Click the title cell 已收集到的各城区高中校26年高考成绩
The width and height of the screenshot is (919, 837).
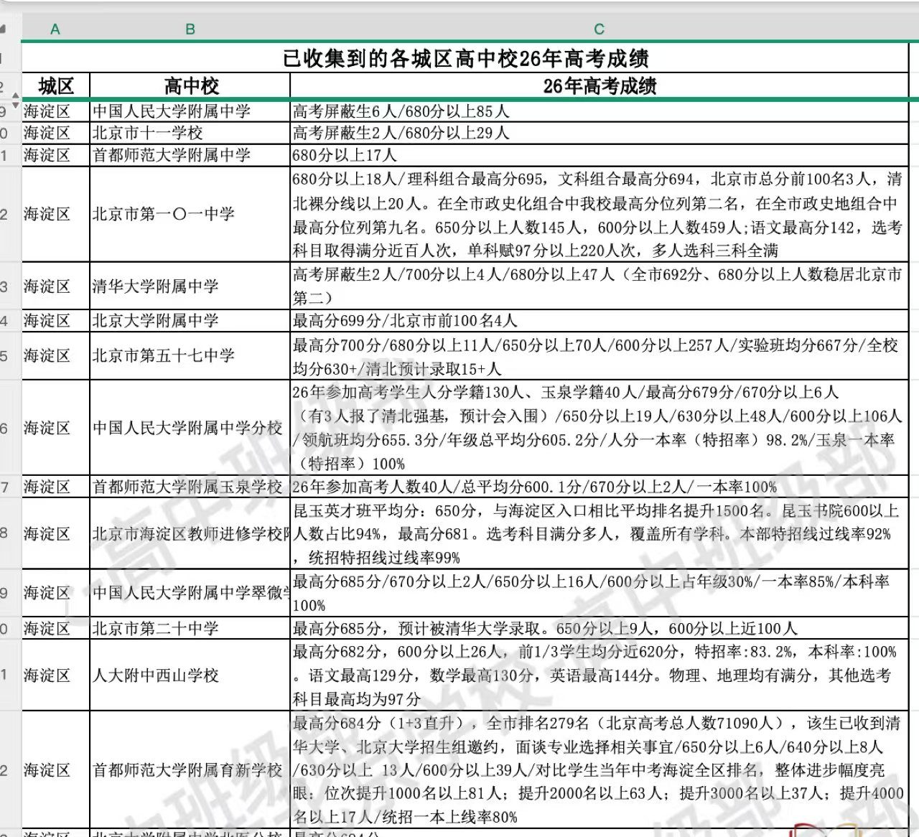pyautogui.click(x=465, y=58)
